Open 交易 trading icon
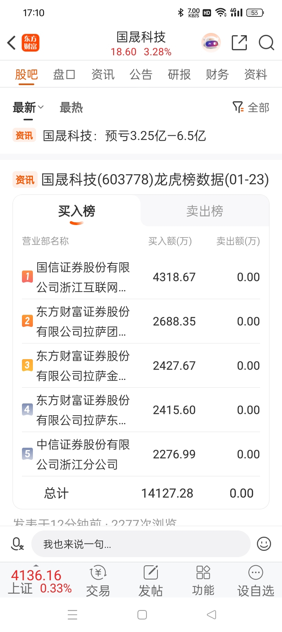Screen dimensions: 282x632 tap(98, 581)
